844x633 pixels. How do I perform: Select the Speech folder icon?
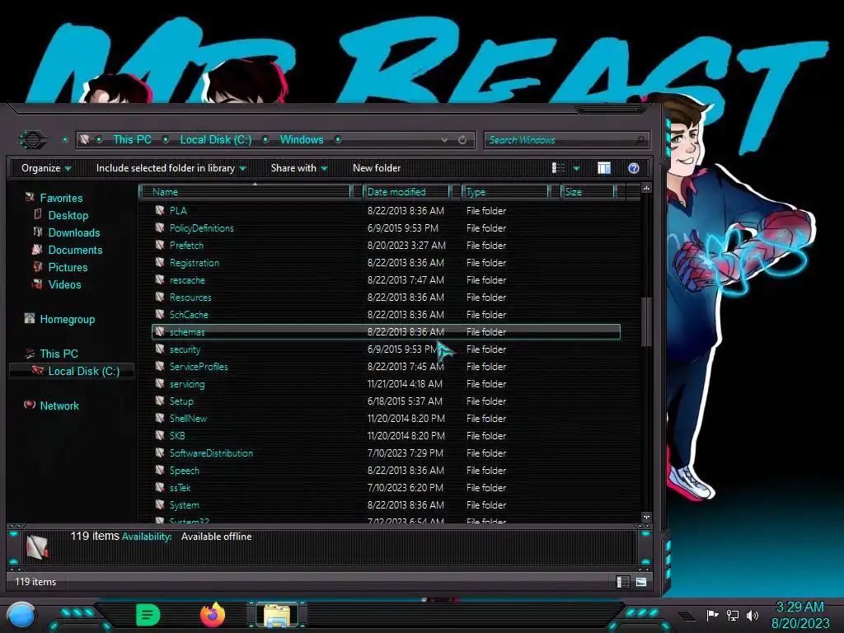point(160,471)
